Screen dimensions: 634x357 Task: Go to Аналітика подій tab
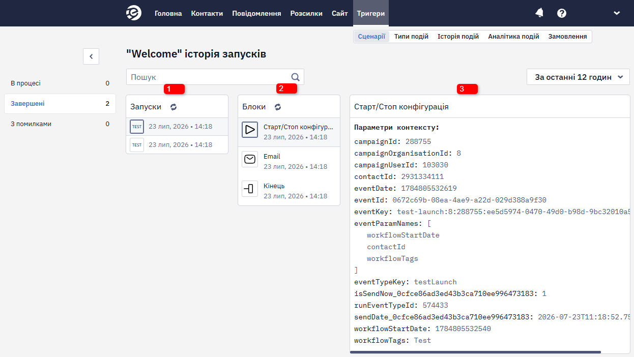point(513,37)
